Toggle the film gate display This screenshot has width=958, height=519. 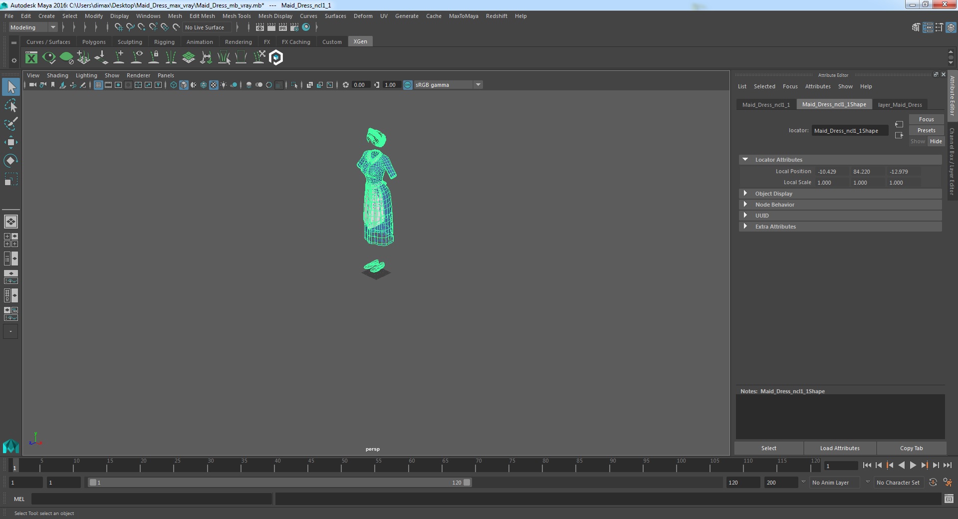click(x=108, y=85)
